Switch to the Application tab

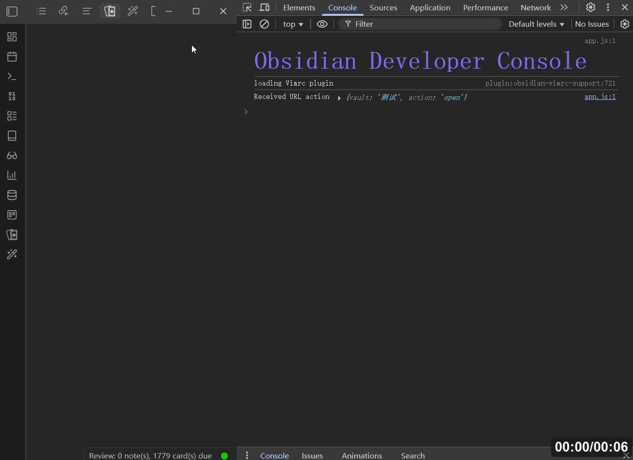[x=430, y=7]
